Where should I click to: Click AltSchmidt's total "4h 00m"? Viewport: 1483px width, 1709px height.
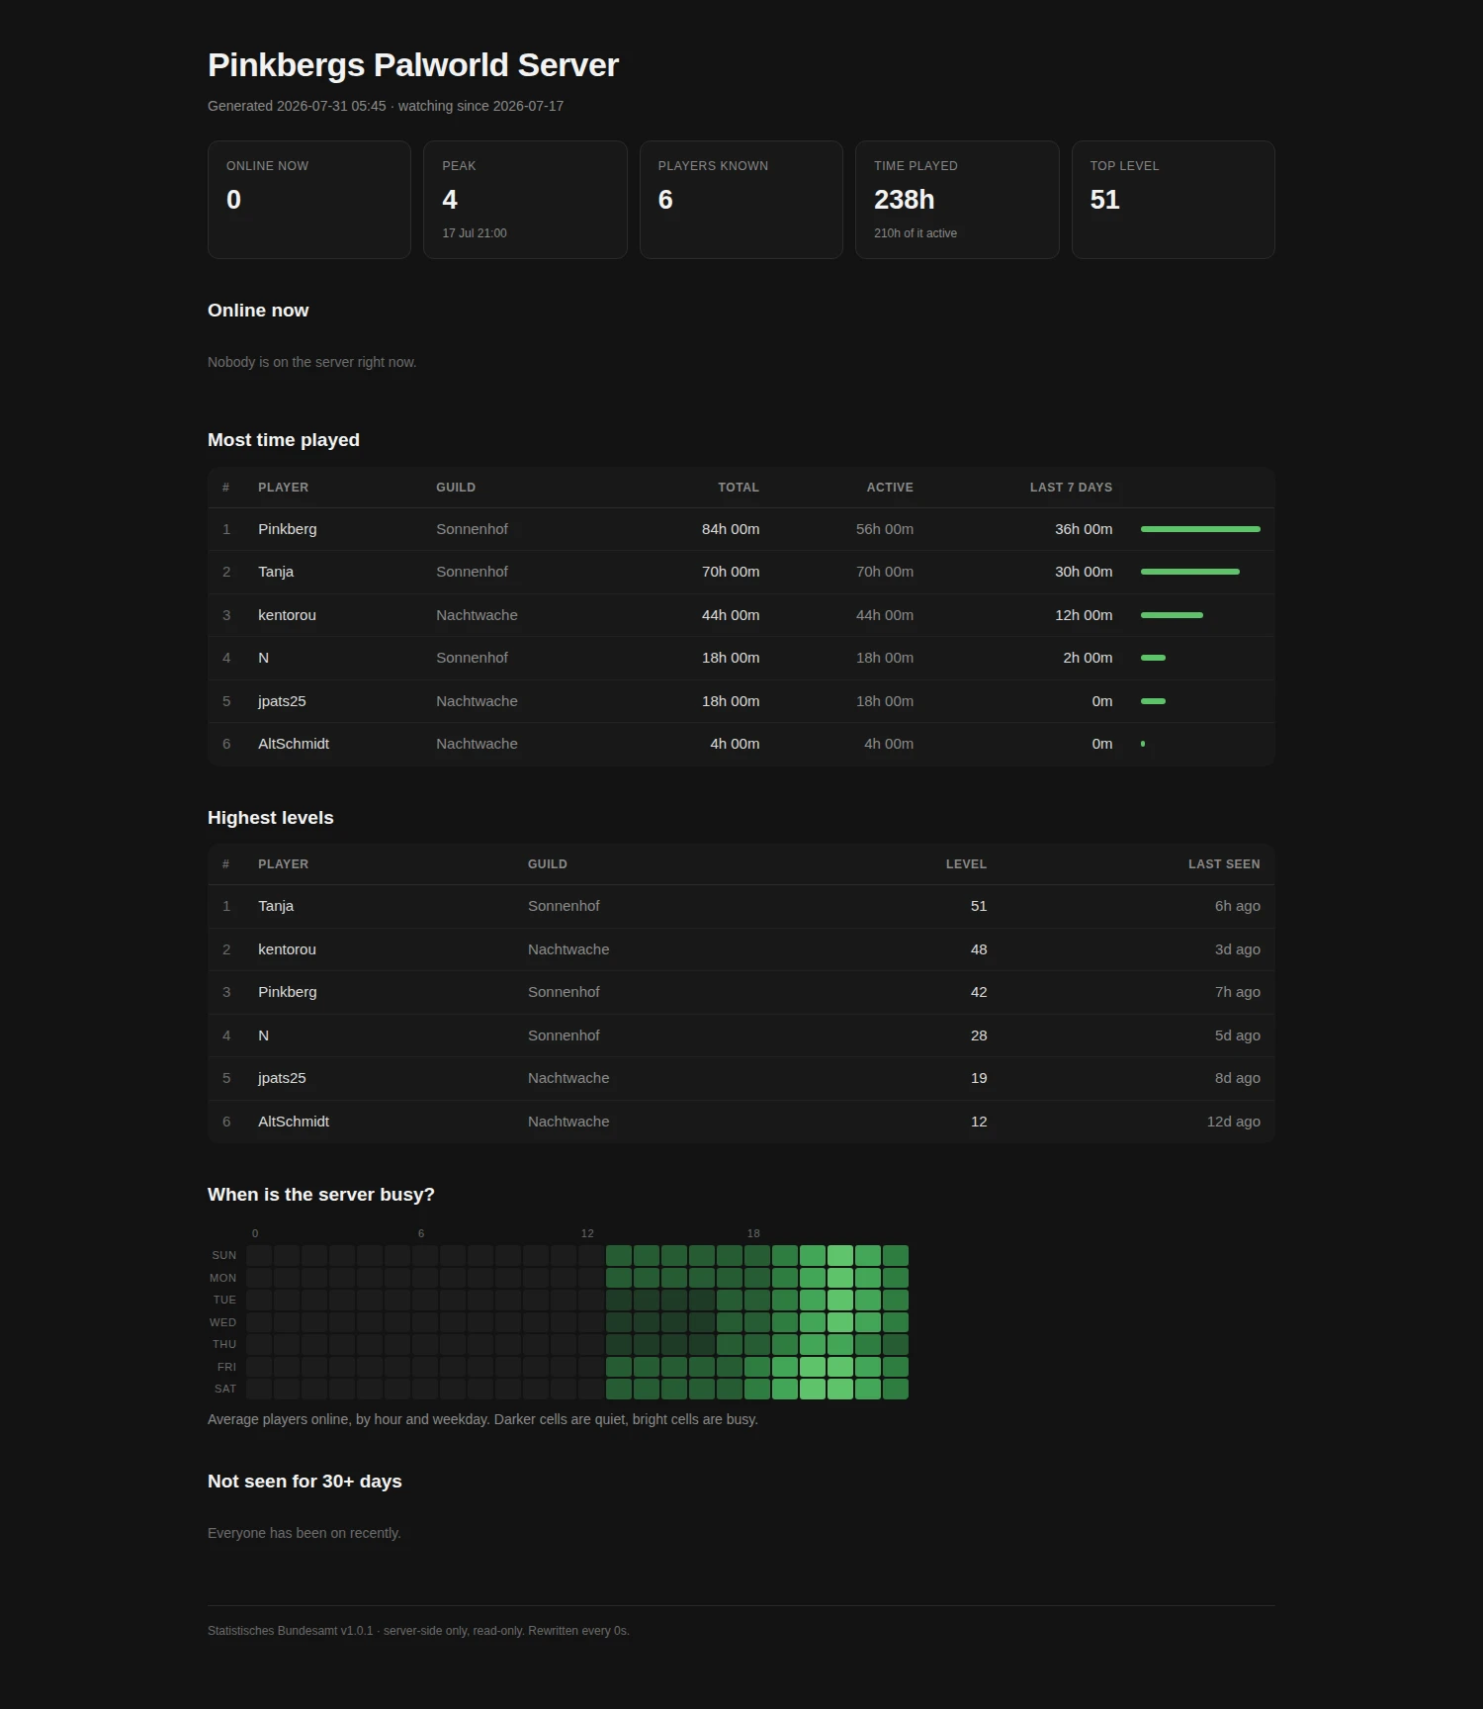tap(735, 744)
